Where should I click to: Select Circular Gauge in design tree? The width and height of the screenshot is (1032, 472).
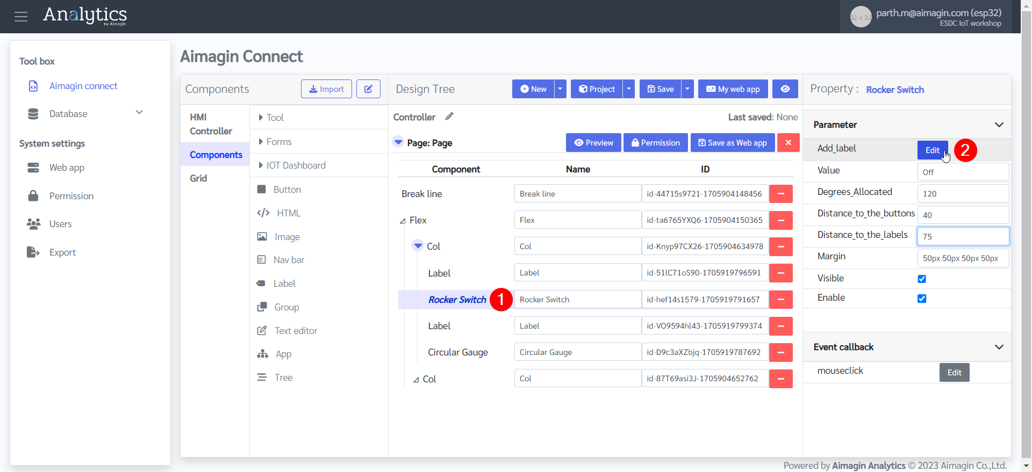click(458, 352)
